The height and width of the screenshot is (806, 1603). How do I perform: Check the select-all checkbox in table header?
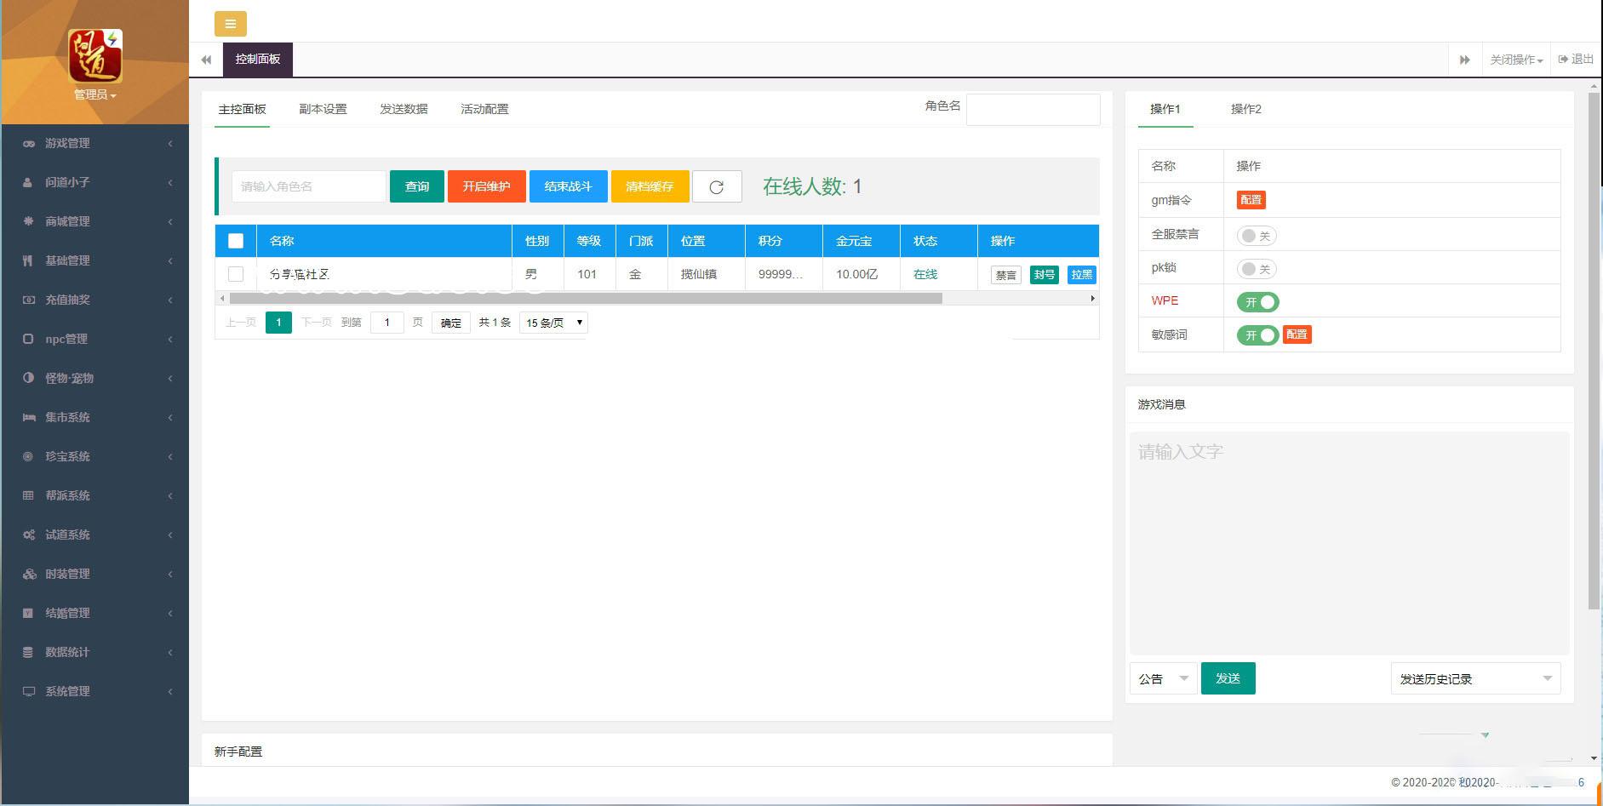236,241
